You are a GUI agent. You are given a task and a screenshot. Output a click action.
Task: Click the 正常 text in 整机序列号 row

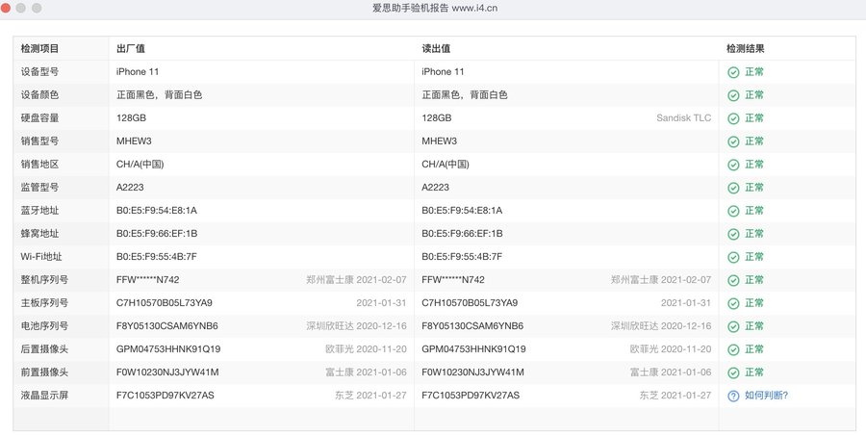pyautogui.click(x=753, y=280)
